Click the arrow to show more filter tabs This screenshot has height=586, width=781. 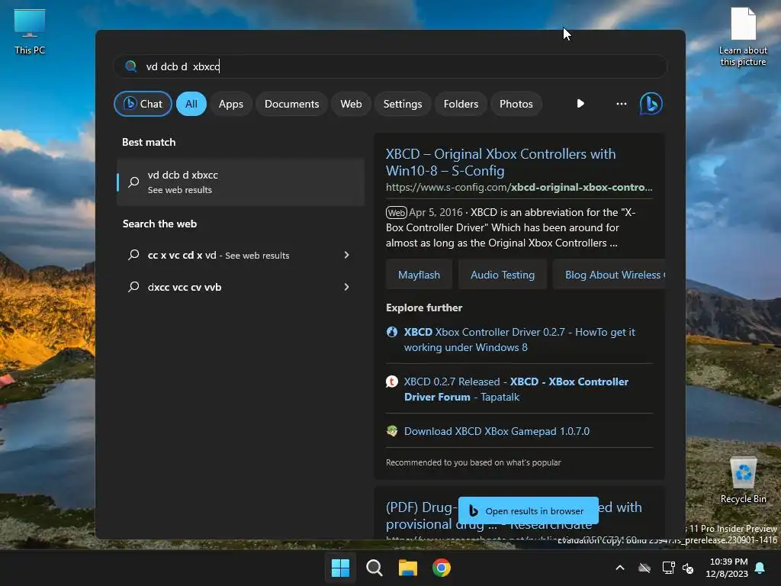coord(580,104)
